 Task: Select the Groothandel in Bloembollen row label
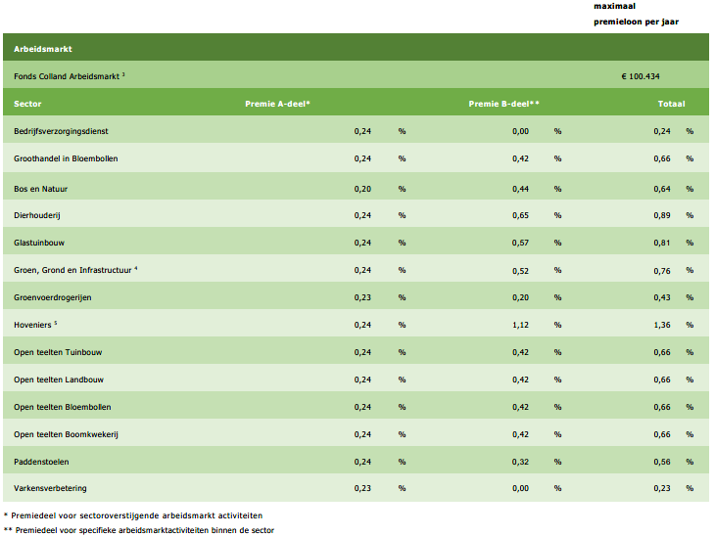[x=66, y=158]
